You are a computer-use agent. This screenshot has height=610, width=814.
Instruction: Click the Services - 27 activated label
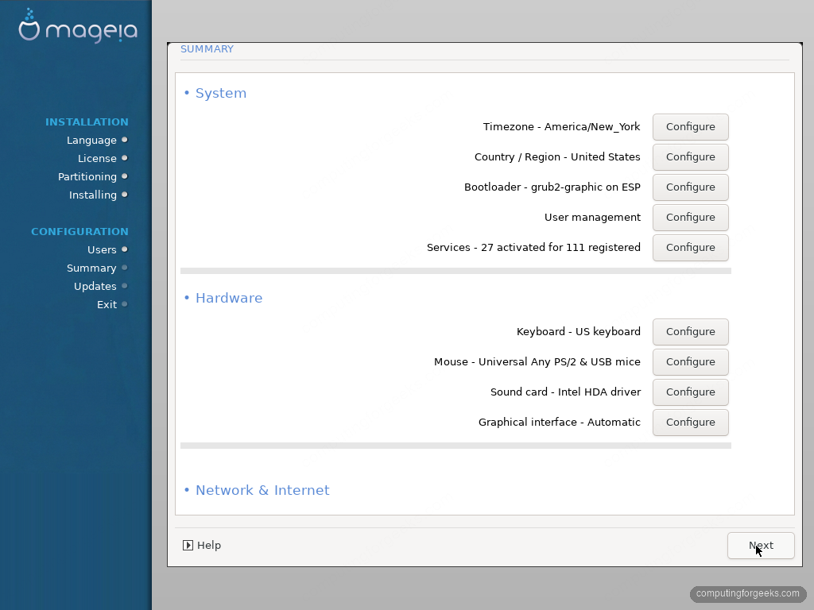click(533, 248)
